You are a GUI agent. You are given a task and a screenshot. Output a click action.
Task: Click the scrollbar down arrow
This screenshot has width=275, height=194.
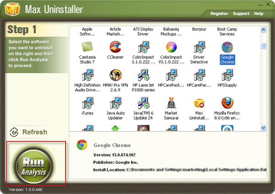[x=263, y=128]
